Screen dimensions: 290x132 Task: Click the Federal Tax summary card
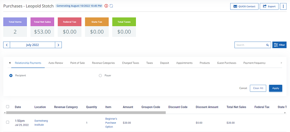pyautogui.click(x=70, y=27)
